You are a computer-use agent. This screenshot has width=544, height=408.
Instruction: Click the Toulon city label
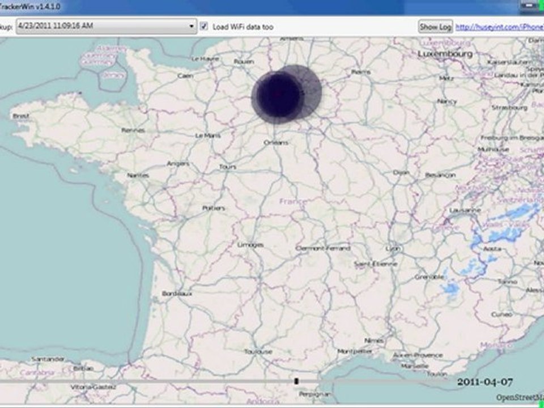pyautogui.click(x=437, y=373)
